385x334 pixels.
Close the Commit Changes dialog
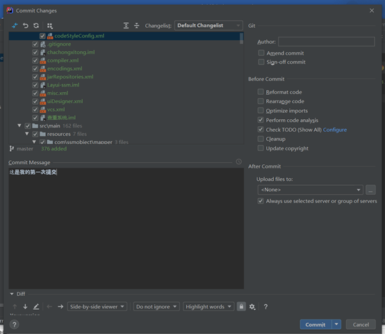pos(372,10)
